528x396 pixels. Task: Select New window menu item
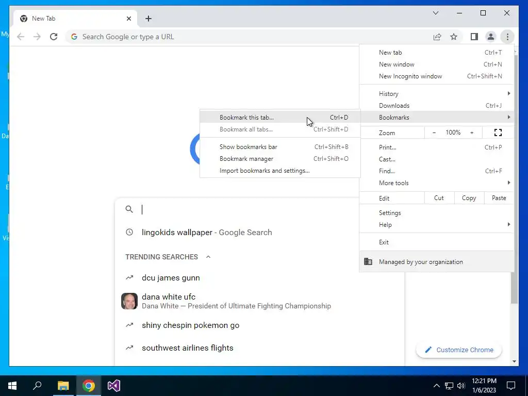pyautogui.click(x=437, y=64)
